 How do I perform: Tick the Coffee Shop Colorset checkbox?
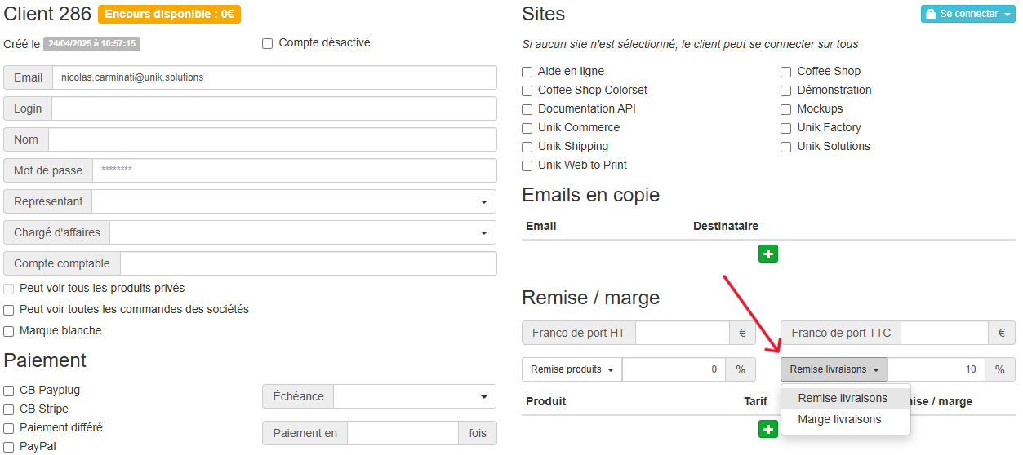(x=527, y=91)
